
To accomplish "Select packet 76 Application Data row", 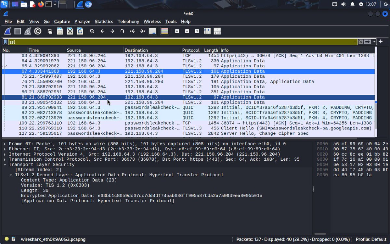I will coord(188,81).
